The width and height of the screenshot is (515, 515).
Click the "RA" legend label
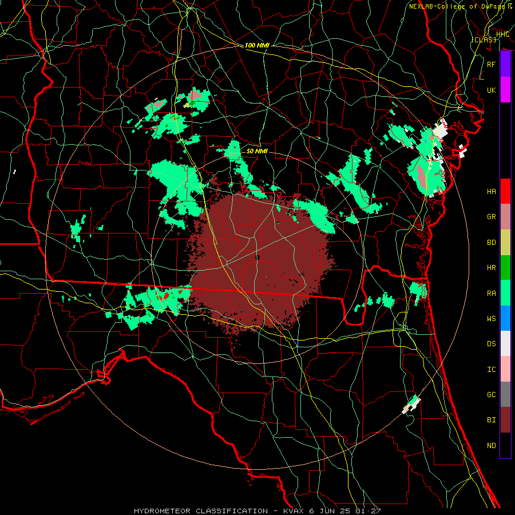(491, 294)
